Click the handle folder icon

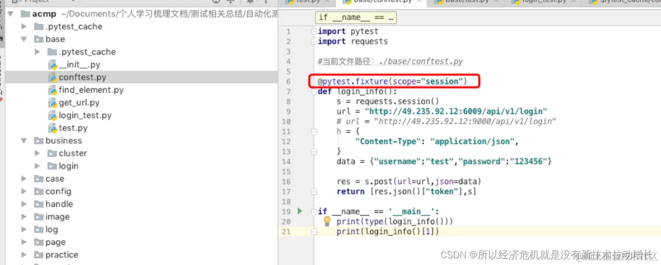coord(38,204)
